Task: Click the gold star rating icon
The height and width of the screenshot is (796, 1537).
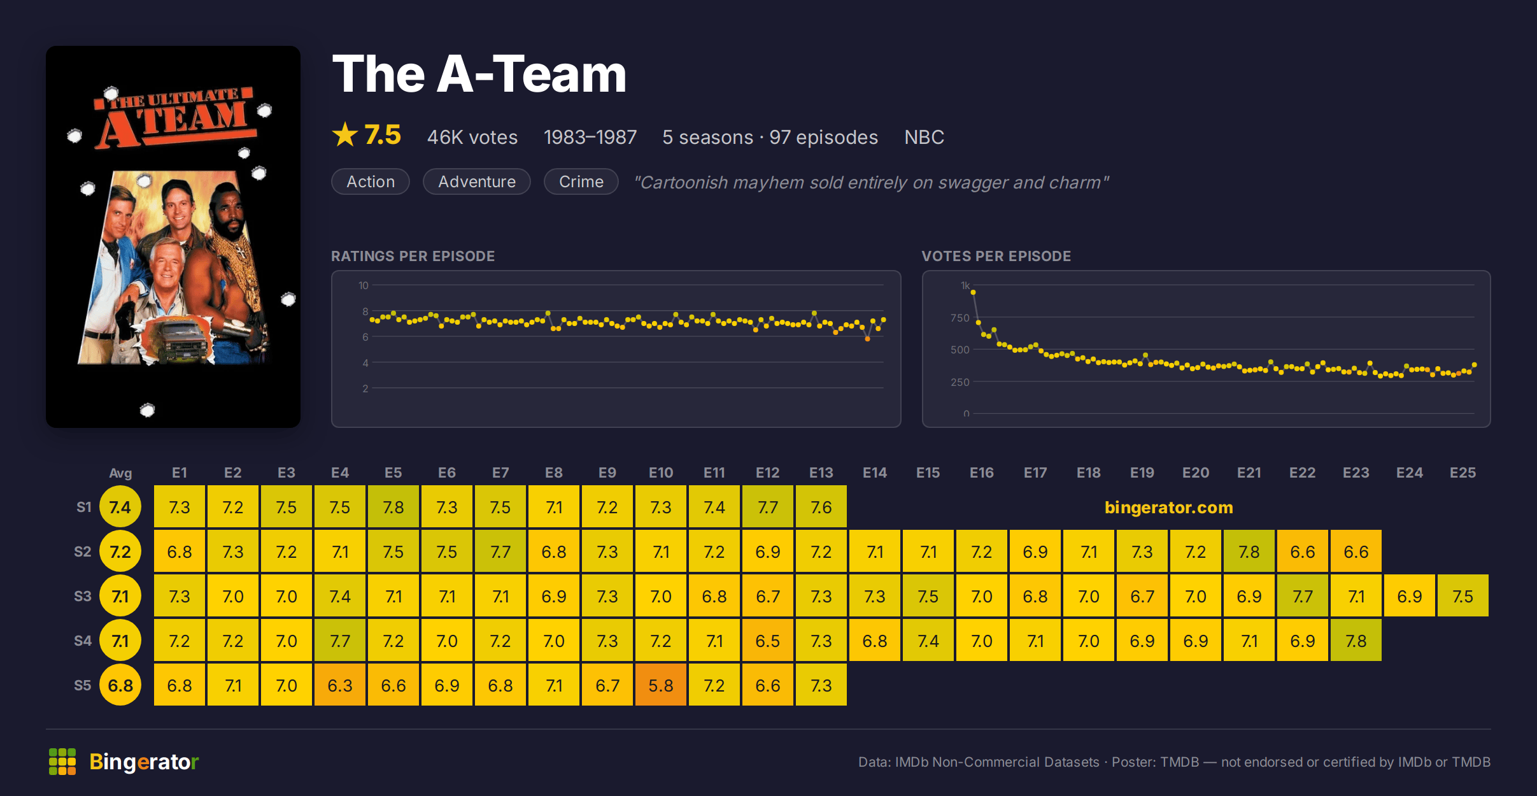Action: pyautogui.click(x=345, y=135)
